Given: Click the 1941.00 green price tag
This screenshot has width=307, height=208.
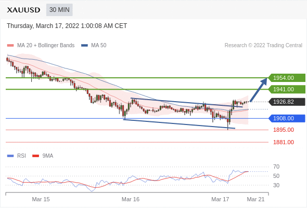Looking at the screenshot, I should [286, 89].
